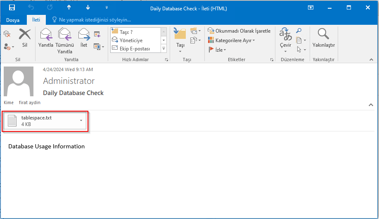Open the tablespace.txt attachment dropdown arrow
The height and width of the screenshot is (219, 379).
point(81,121)
